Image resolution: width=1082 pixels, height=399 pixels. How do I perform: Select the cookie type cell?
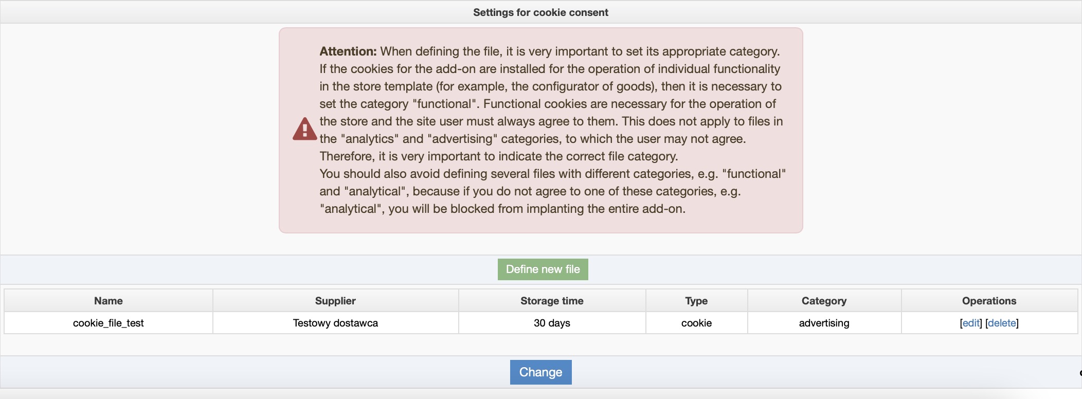(x=696, y=323)
